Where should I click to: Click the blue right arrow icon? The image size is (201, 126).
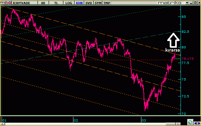[199, 123]
